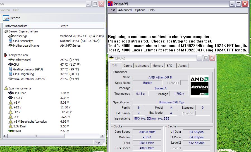Click the Informationsliste column header
This screenshot has width=251, height=152.
pyautogui.click(x=30, y=26)
